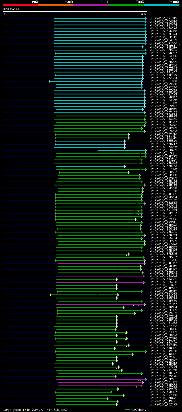This screenshot has height=412, width=182.
Task: Click the purple alignment bar for UniRef100_Q01H33
Action: [101, 383]
